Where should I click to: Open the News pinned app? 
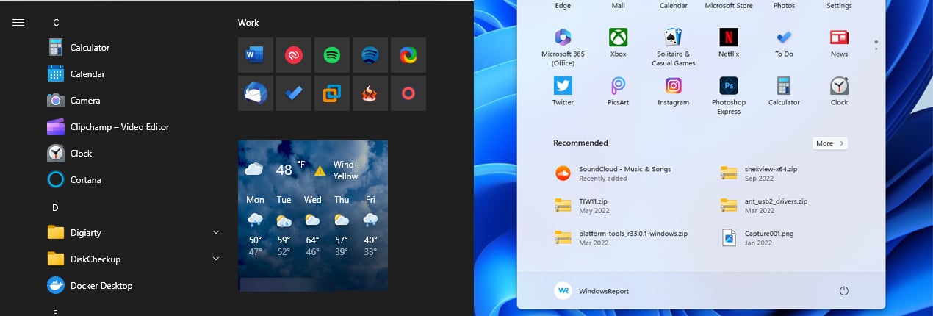[x=839, y=43]
